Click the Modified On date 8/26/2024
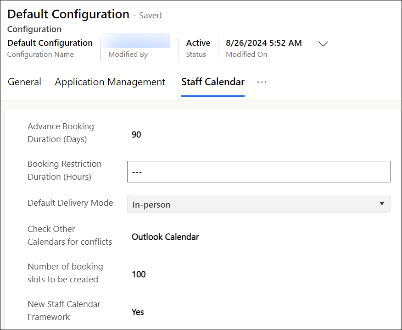 click(x=264, y=43)
